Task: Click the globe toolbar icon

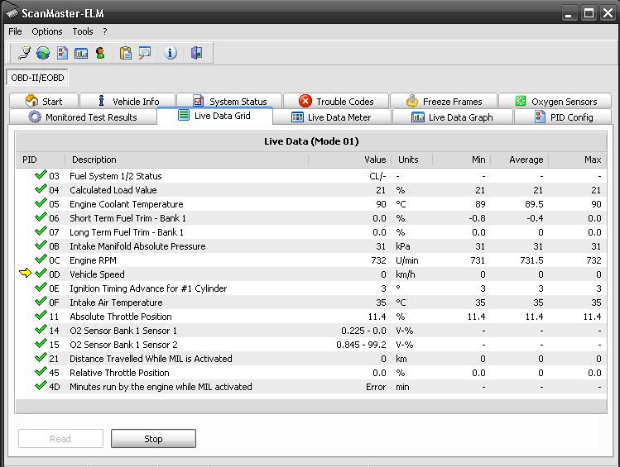Action: pyautogui.click(x=43, y=53)
